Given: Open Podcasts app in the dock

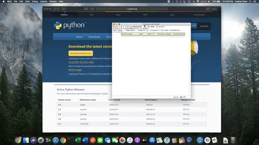Looking at the screenshot, I should click(137, 140).
